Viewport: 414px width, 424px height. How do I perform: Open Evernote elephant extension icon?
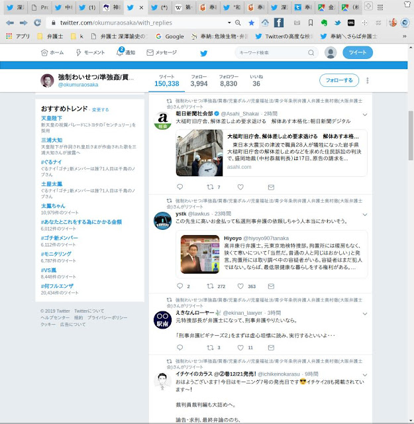pos(324,23)
